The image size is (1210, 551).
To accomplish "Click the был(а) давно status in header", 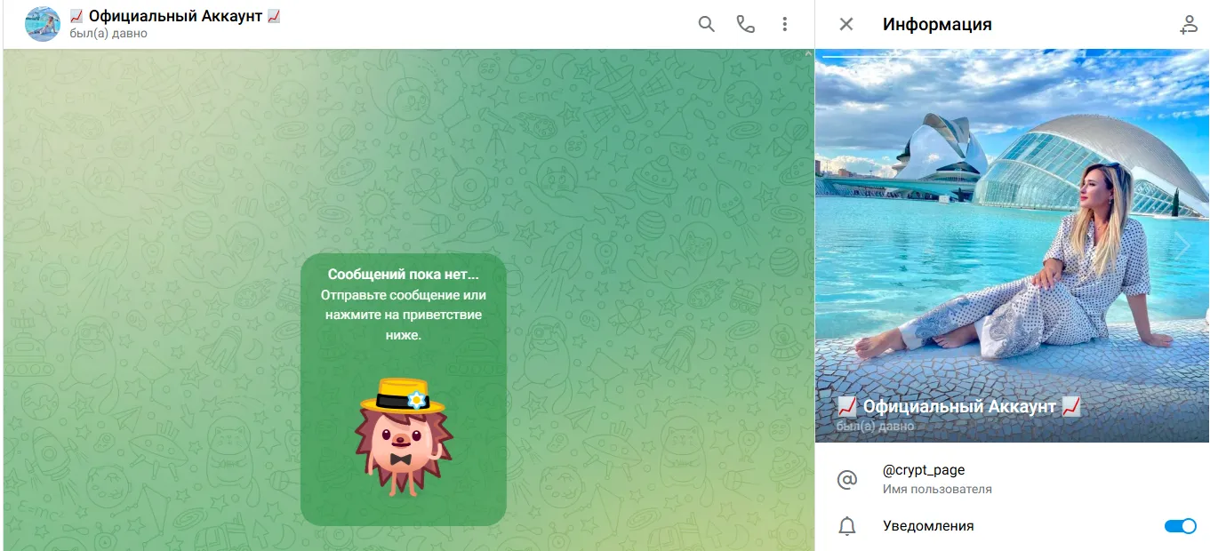I will click(x=108, y=34).
